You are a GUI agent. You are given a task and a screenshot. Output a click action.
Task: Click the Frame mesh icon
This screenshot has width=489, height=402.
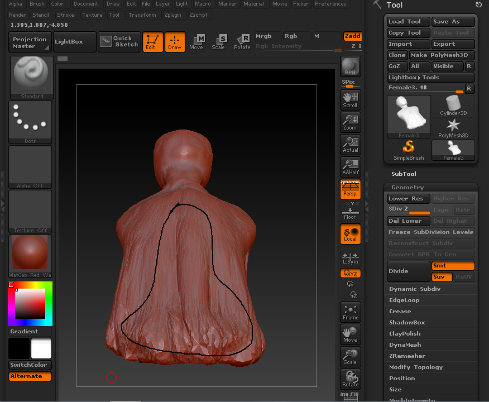(350, 312)
